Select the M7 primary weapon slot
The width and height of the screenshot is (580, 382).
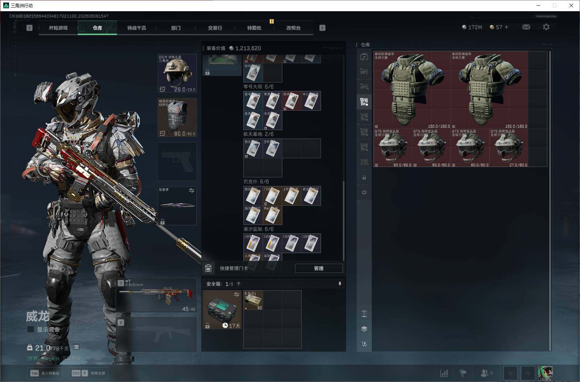pos(156,296)
